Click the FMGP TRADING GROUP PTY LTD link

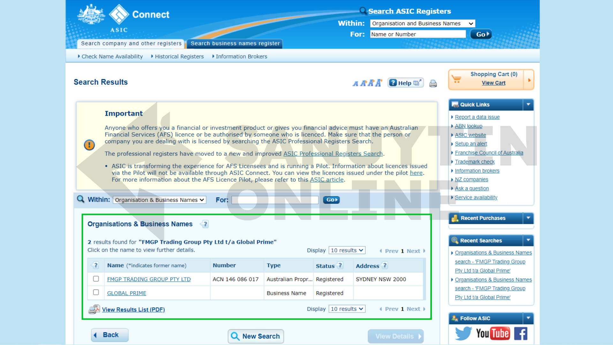(148, 279)
